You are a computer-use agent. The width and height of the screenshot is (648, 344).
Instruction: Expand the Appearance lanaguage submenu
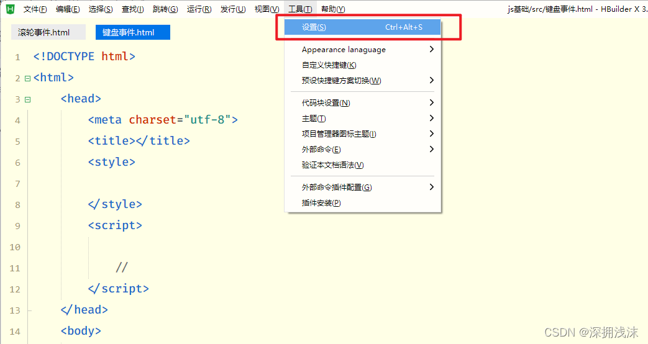click(x=363, y=50)
